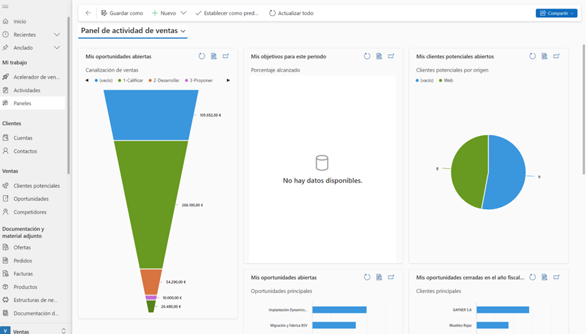The width and height of the screenshot is (586, 334).
Task: View records for Mis clientes potenciales abiertos
Action: pos(544,56)
